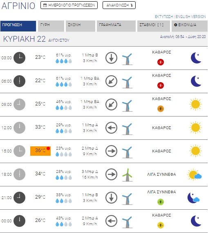Click the humidity droplets at 15:00

64,155
